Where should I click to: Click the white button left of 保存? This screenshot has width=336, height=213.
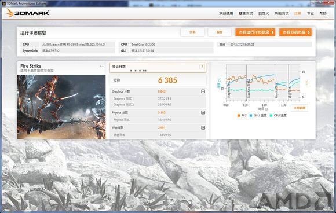click(192, 32)
